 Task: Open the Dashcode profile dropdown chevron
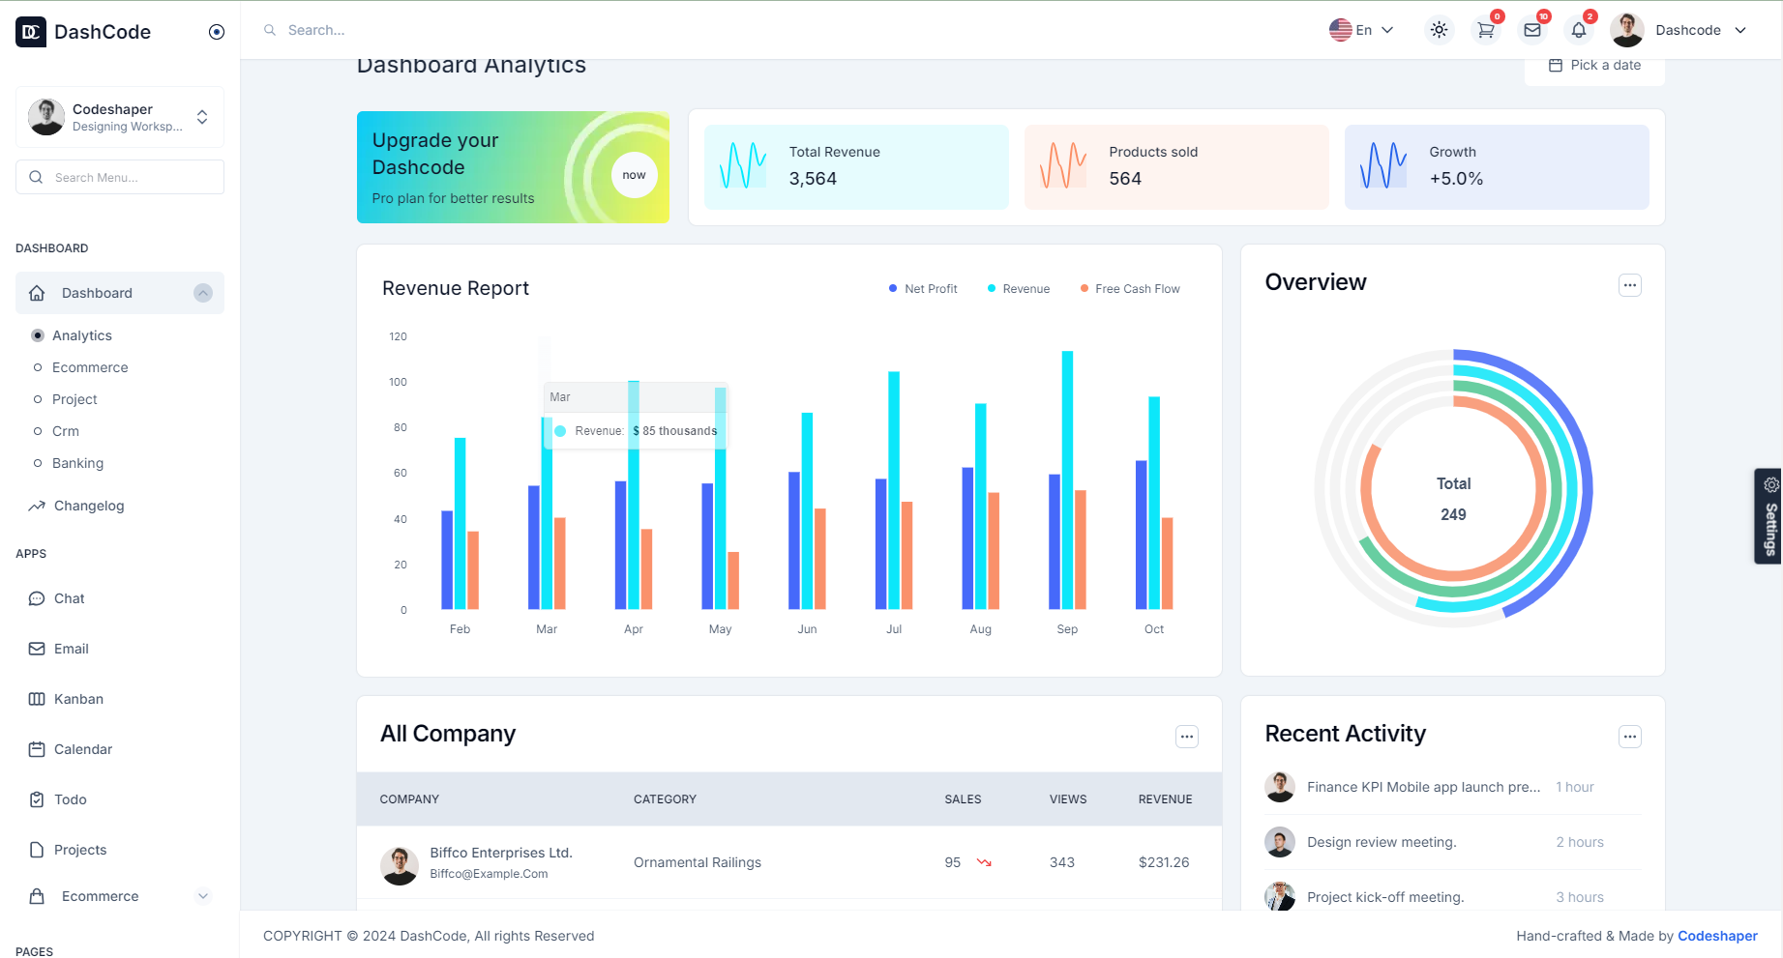tap(1740, 30)
